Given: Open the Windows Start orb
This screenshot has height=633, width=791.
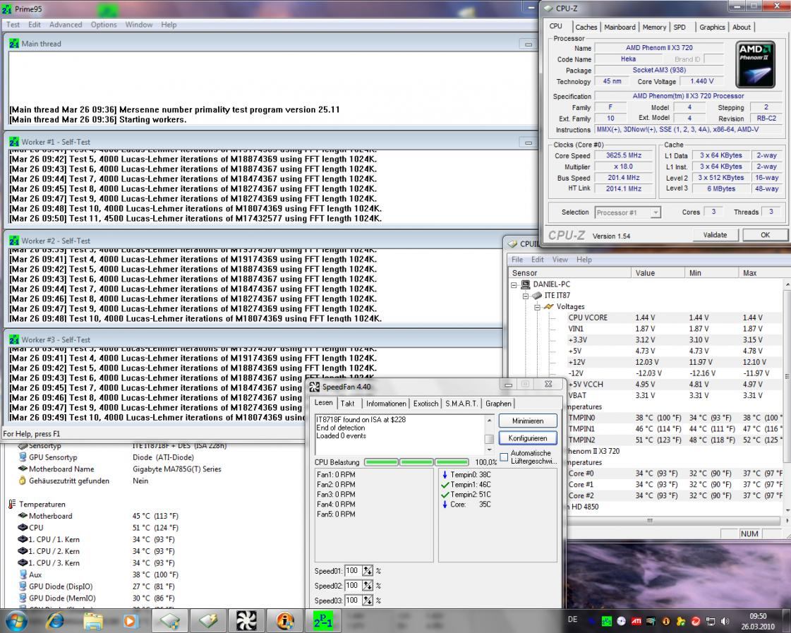Looking at the screenshot, I should click(17, 620).
